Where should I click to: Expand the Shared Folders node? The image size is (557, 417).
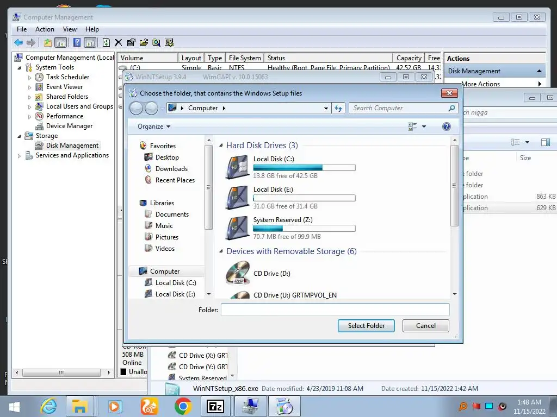[29, 97]
